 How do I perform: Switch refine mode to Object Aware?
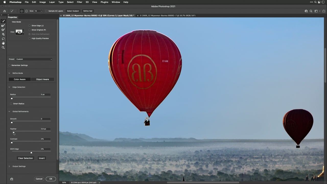pos(42,79)
